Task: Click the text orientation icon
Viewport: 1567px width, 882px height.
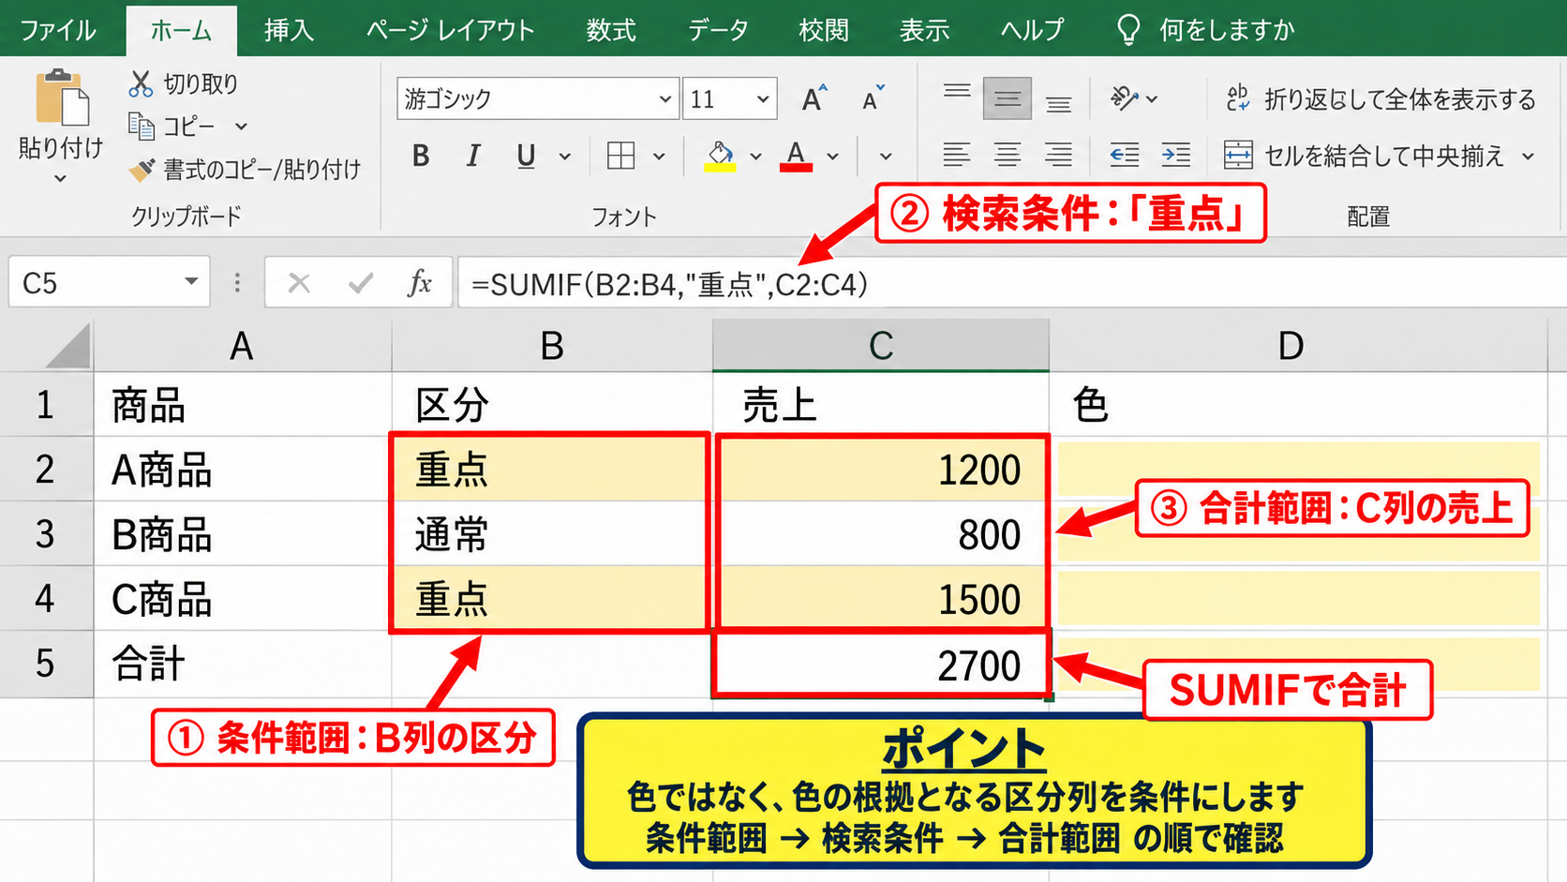Action: click(1124, 98)
